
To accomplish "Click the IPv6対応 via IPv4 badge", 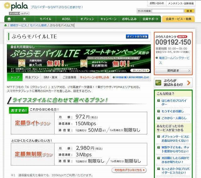I will [x=19, y=13].
